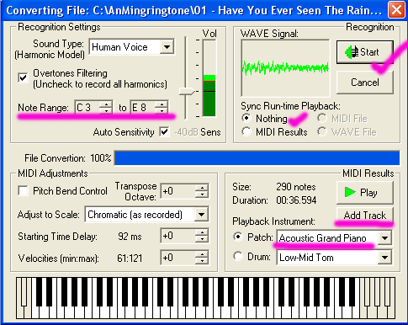
Task: Click the File Convertion progress bar
Action: point(257,158)
